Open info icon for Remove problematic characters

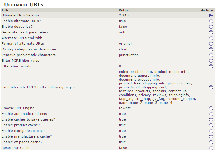(211, 55)
